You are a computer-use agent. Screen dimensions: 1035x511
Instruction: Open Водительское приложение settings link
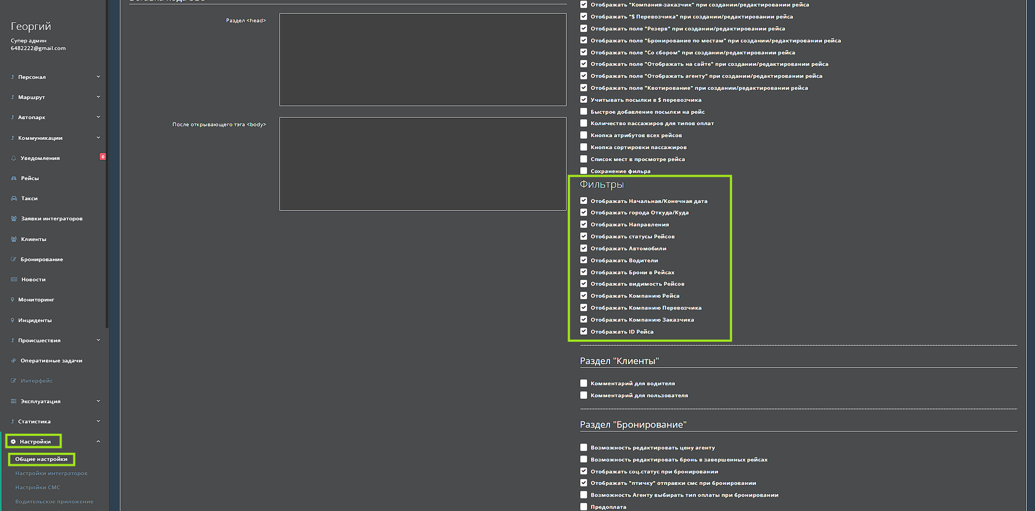click(54, 502)
